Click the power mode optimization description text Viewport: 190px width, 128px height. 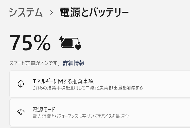tap(81, 116)
